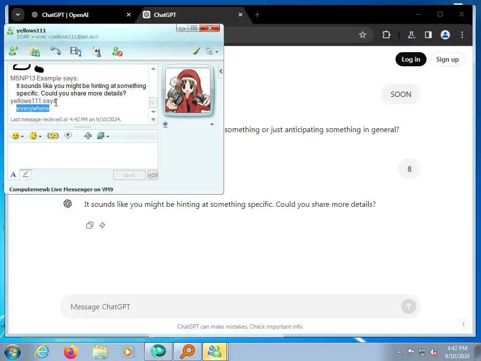Click the highlighted word "everywhere"

(x=33, y=109)
